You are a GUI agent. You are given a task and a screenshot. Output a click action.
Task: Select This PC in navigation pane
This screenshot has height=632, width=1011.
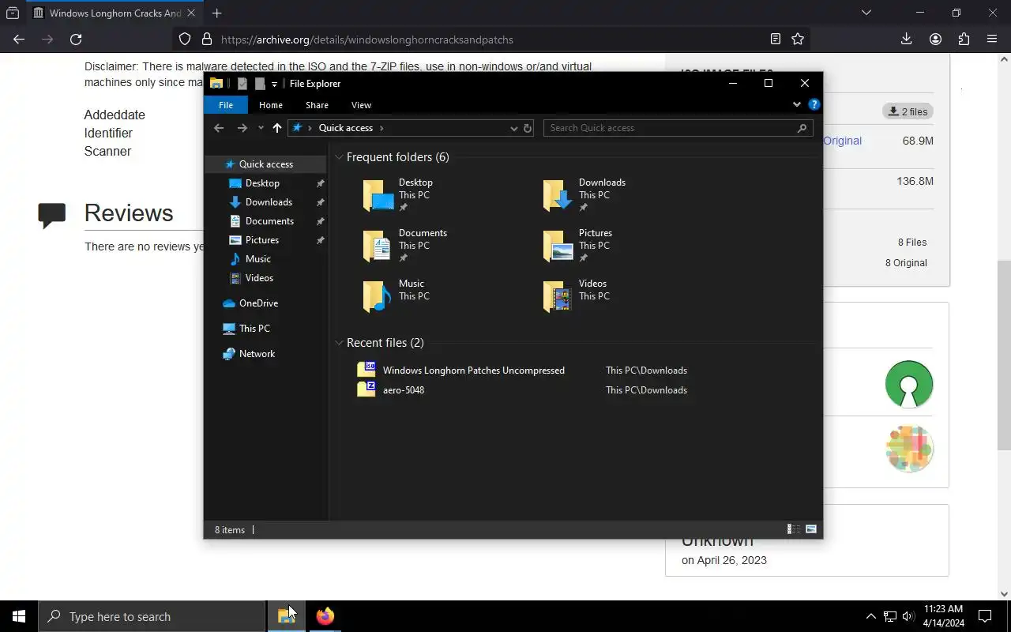pos(254,329)
